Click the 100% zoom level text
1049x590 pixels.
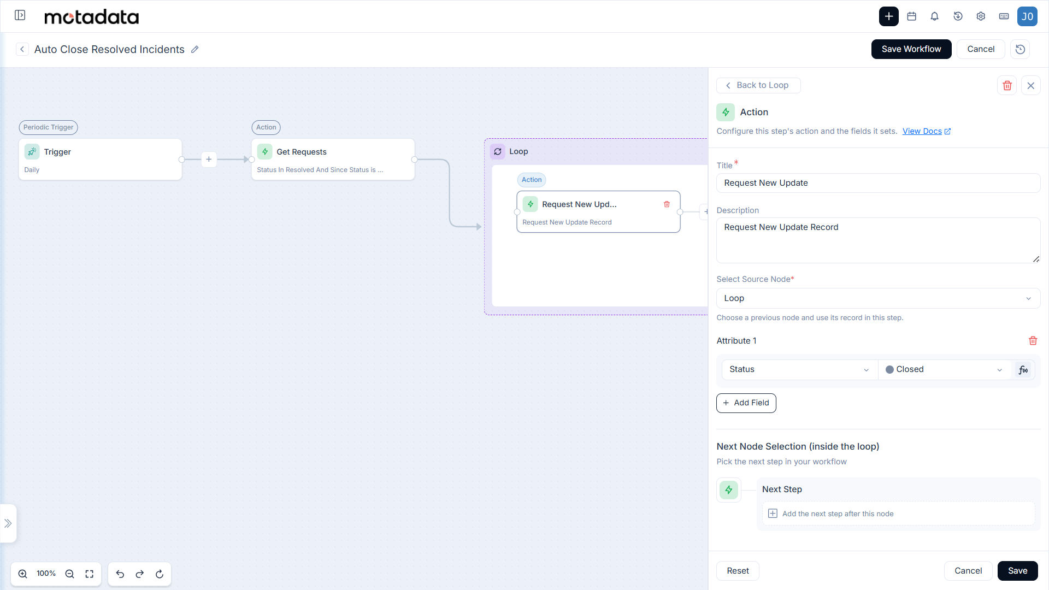pos(46,574)
